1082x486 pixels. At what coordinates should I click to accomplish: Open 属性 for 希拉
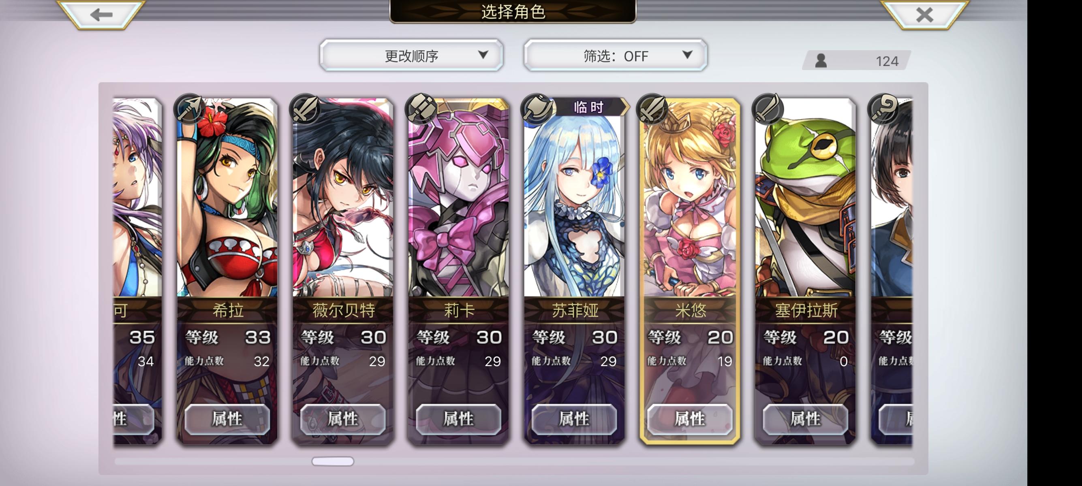[227, 419]
